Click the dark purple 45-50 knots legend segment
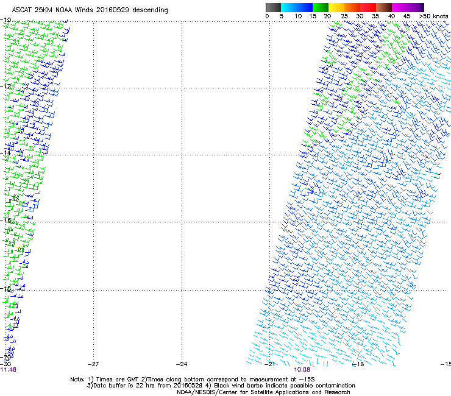The image size is (451, 396). pyautogui.click(x=416, y=7)
